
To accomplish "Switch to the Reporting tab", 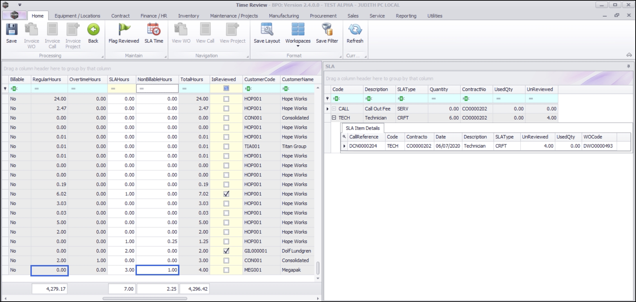I will pyautogui.click(x=406, y=16).
